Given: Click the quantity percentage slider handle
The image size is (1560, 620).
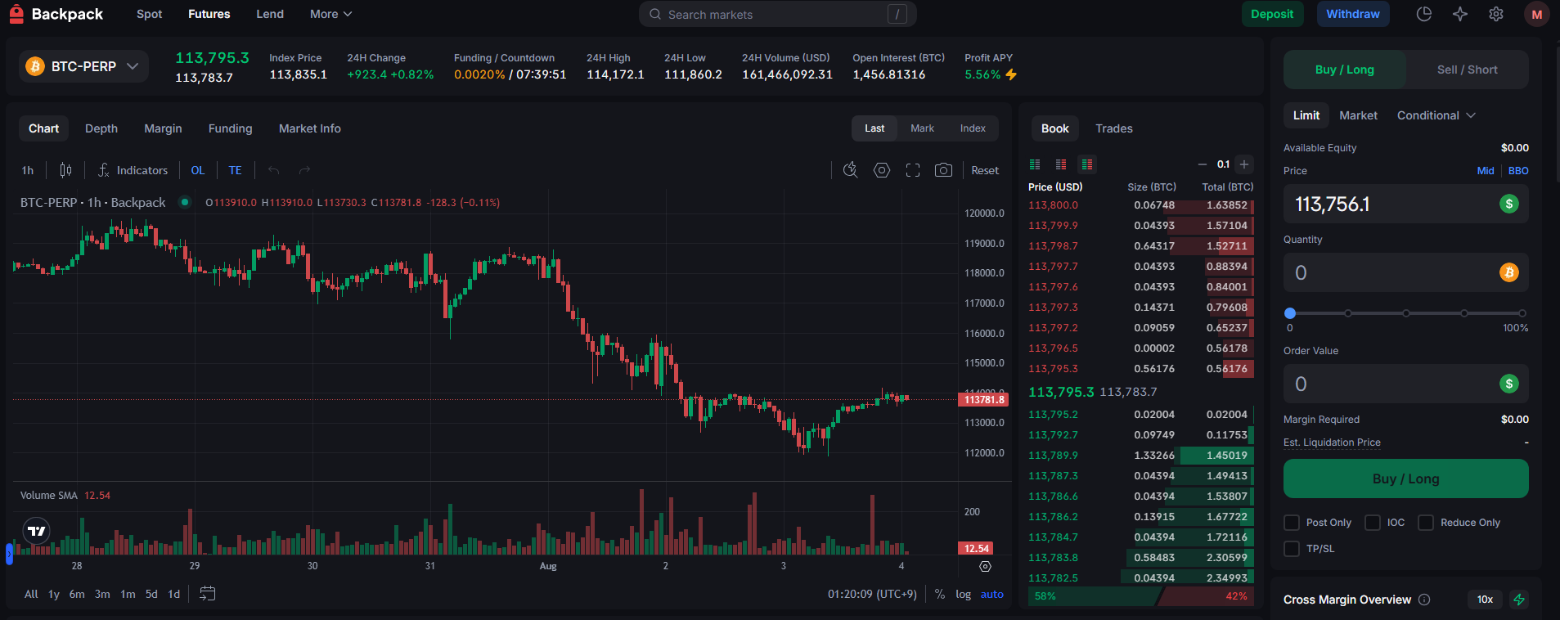Looking at the screenshot, I should 1290,313.
